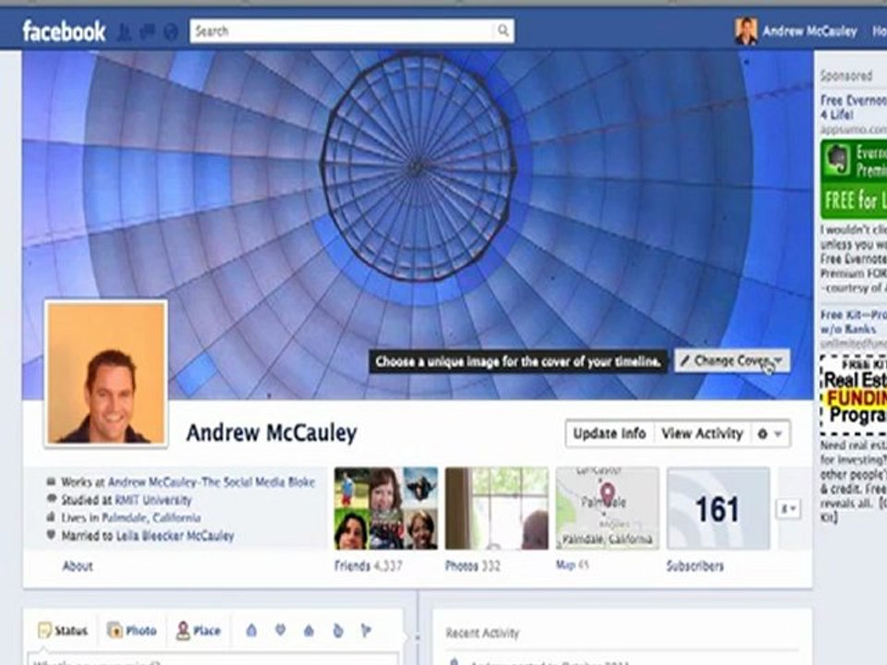Expand more sections dropdown right of Subscribers
This screenshot has height=665, width=887.
(788, 509)
